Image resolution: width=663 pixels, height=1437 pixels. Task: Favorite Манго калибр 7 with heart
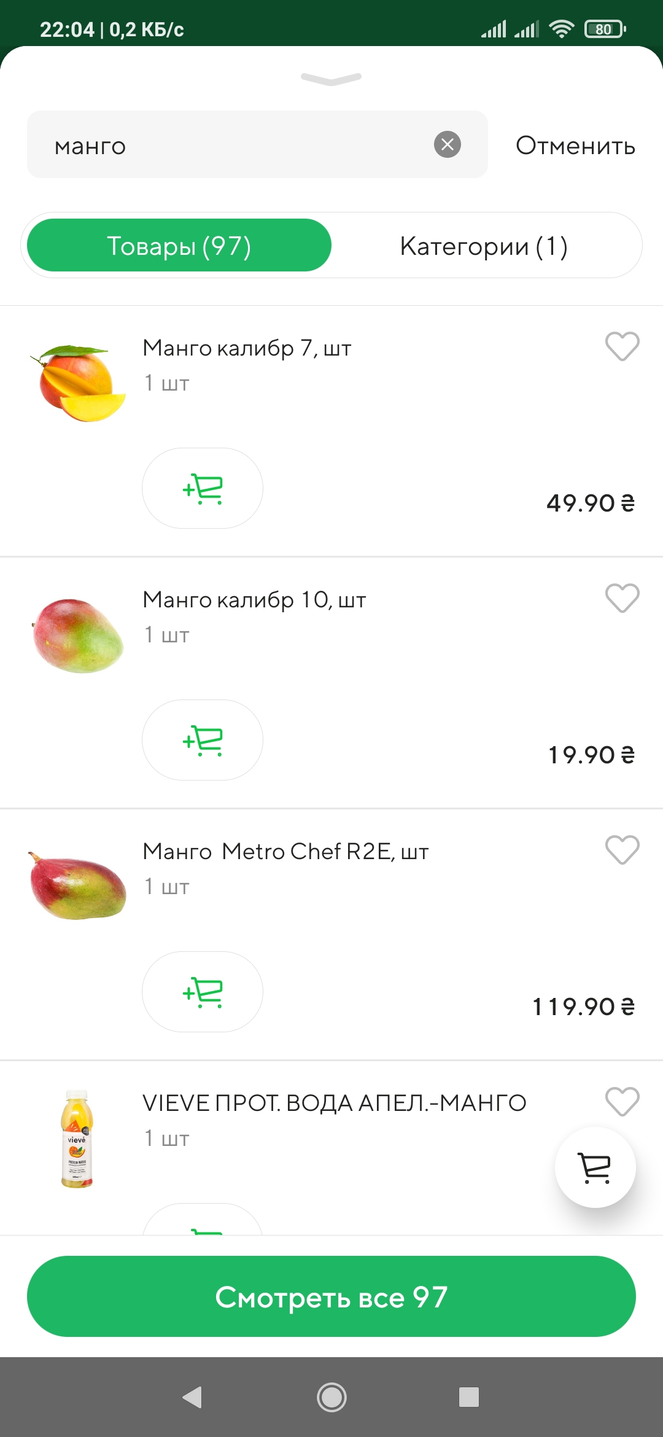tap(622, 346)
